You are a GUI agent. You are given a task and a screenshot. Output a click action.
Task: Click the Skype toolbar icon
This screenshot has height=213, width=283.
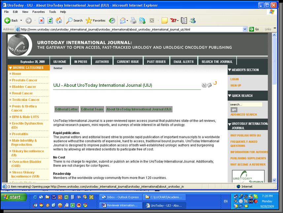(x=142, y=21)
